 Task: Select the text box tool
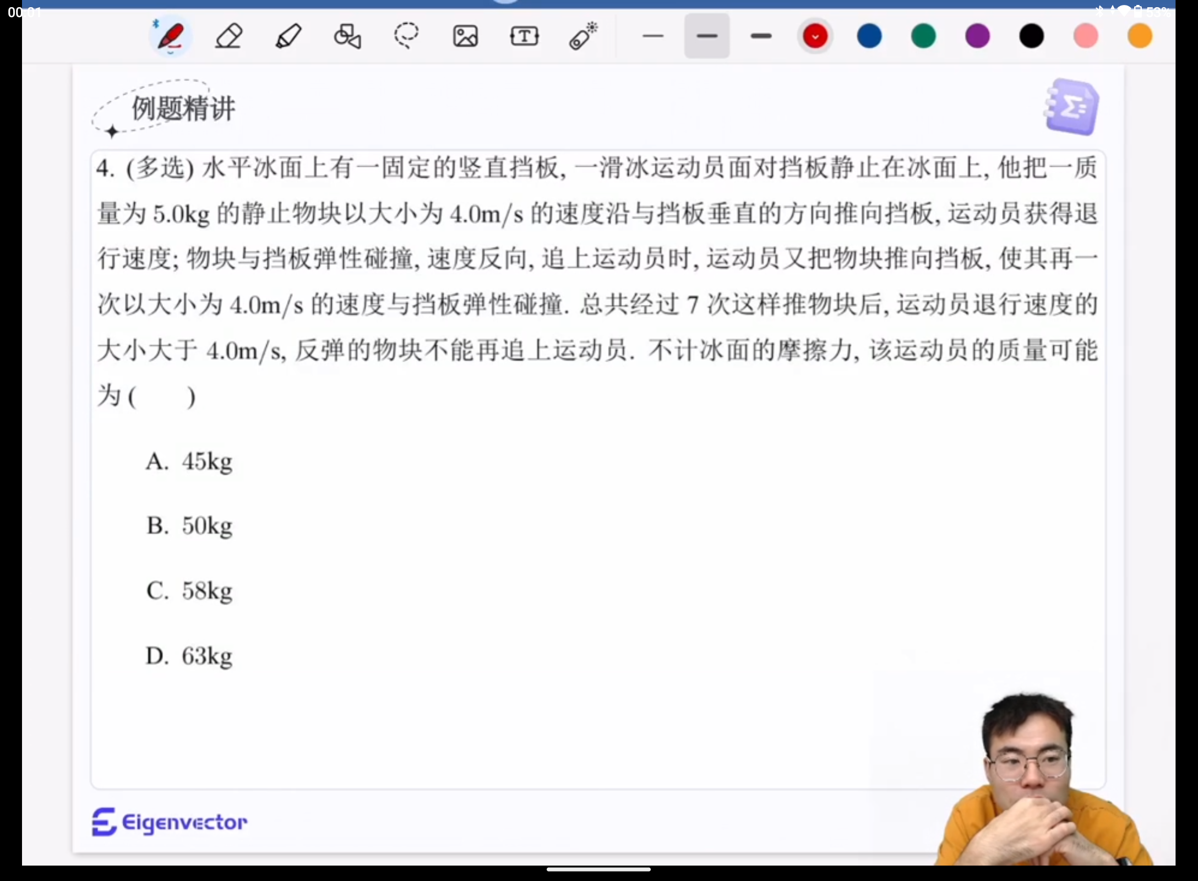[x=524, y=36]
